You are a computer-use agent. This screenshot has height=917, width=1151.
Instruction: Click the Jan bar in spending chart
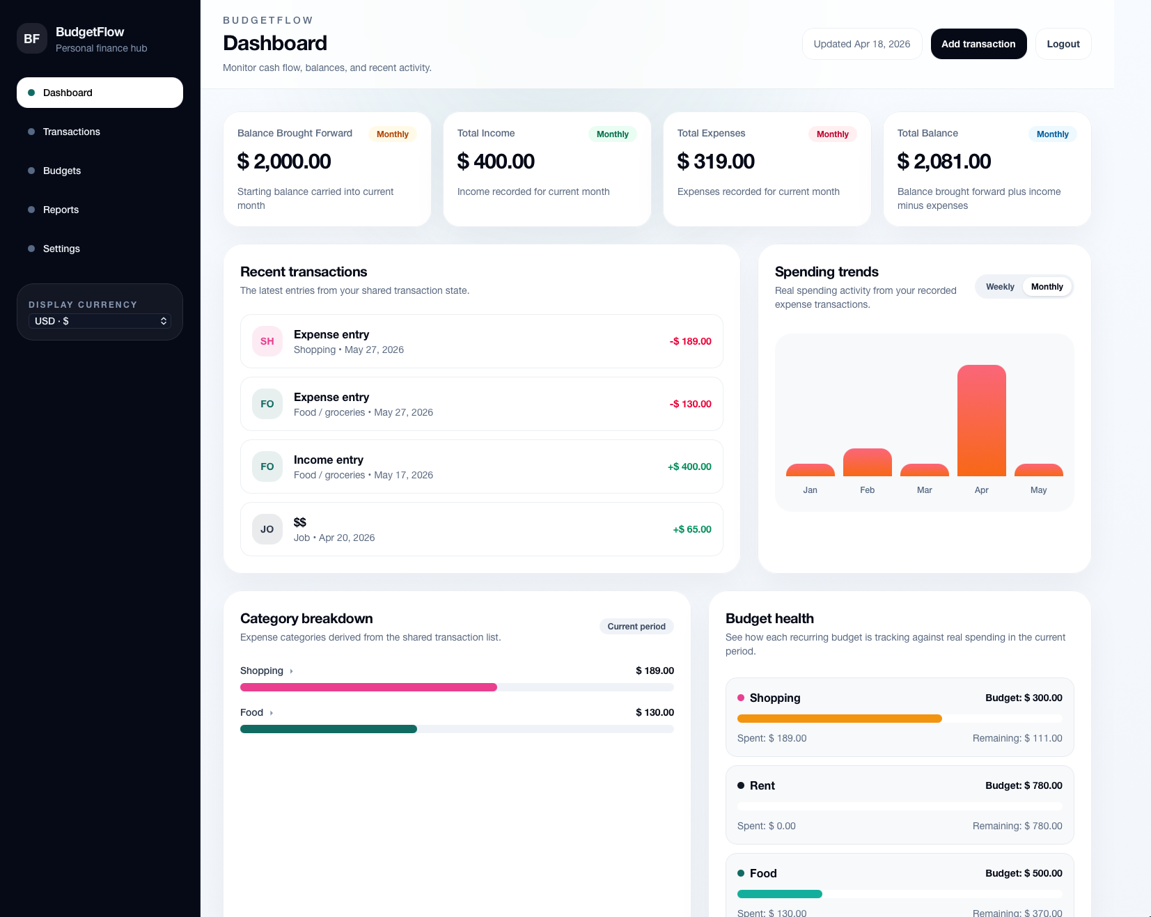[811, 470]
